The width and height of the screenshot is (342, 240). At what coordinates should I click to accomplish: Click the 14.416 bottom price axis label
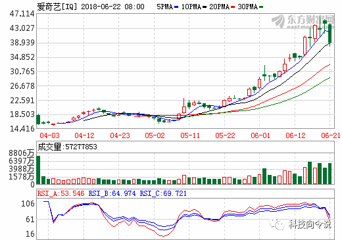pyautogui.click(x=22, y=128)
